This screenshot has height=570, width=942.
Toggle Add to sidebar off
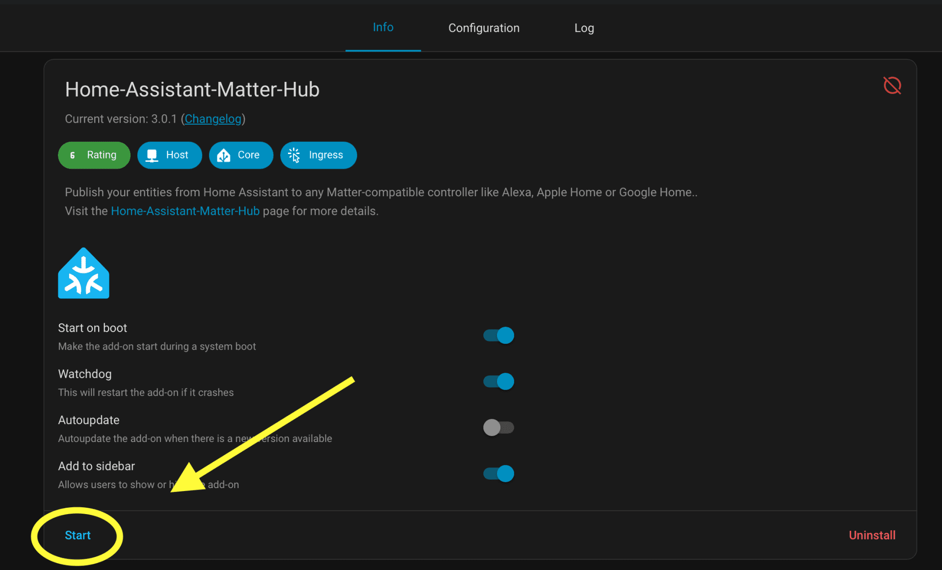tap(498, 473)
